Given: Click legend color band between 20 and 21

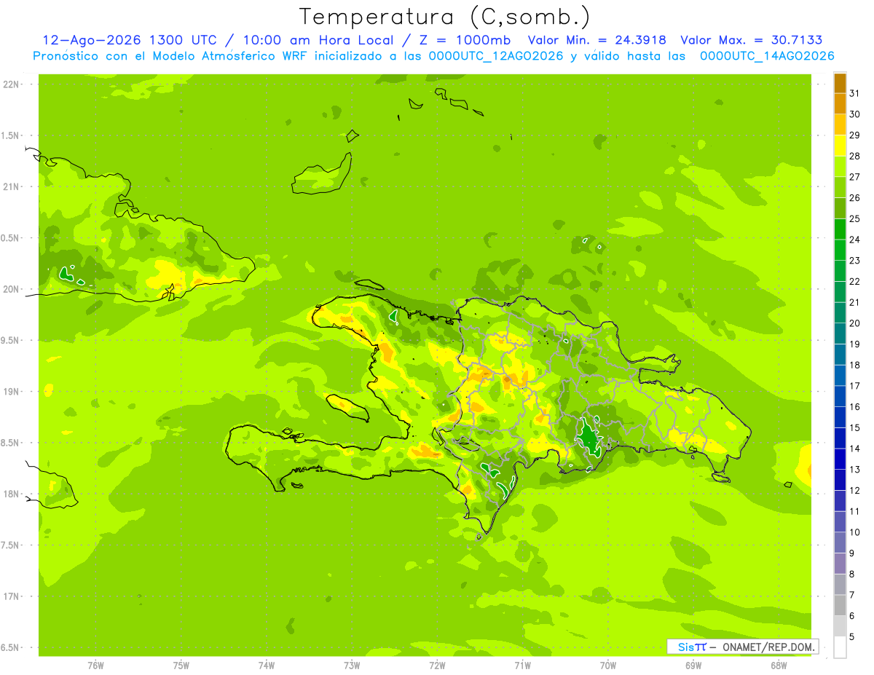Looking at the screenshot, I should (840, 312).
